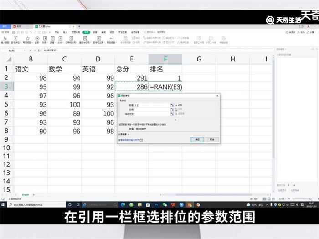The image size is (319, 239).
Task: Click the OK button in the function dialog
Action: pos(197,140)
